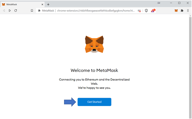Open the Extensions puzzle piece menu
192x119 pixels.
click(x=182, y=11)
